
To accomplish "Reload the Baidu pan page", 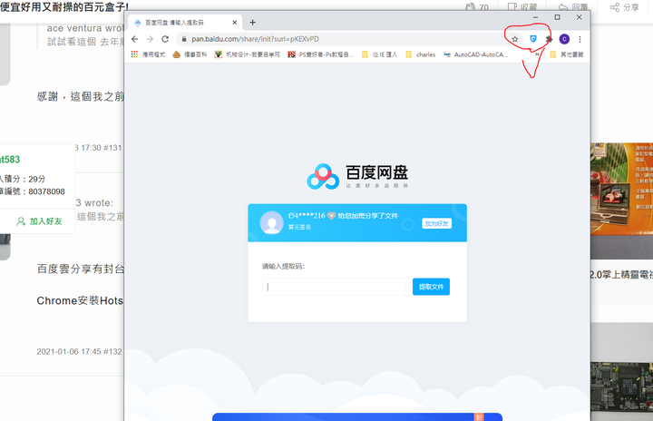I will 165,39.
